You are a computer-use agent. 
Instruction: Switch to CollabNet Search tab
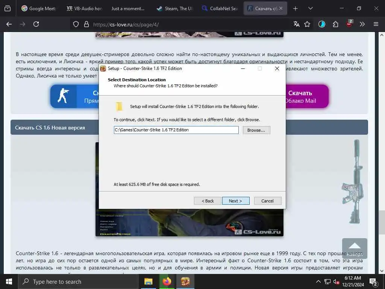coord(220,8)
